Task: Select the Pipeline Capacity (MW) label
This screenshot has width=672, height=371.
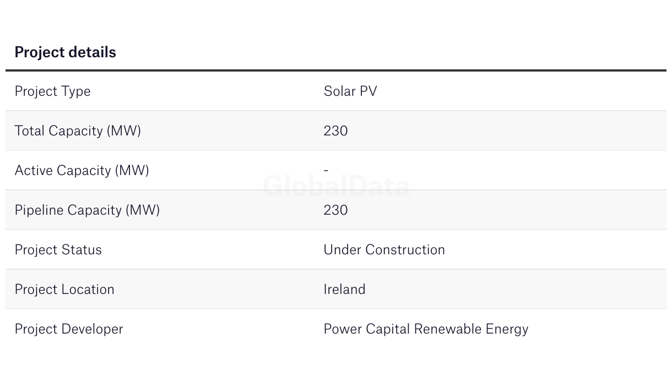Action: point(87,210)
